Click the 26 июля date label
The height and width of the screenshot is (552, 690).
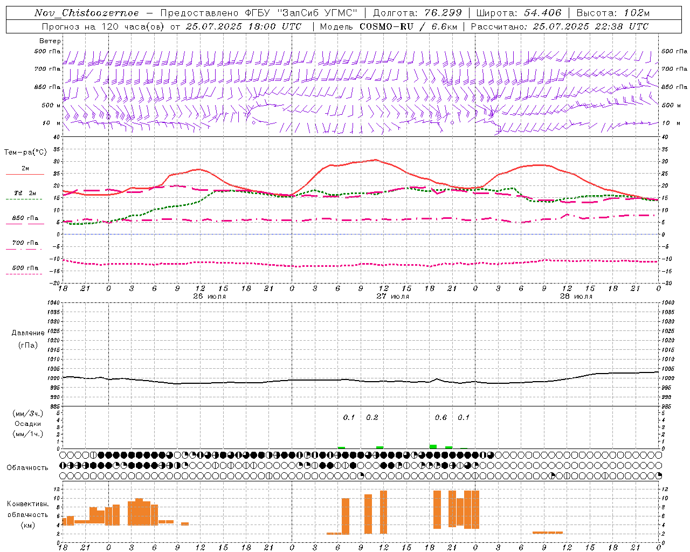coord(210,296)
